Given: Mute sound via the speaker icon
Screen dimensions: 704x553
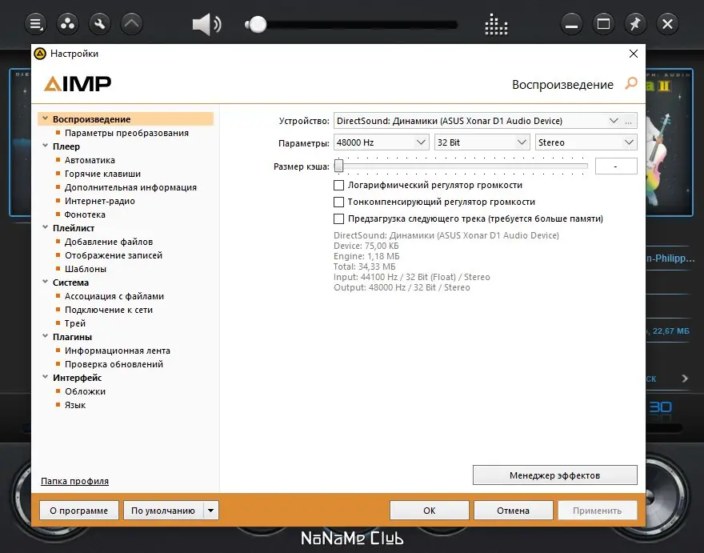Looking at the screenshot, I should pos(206,24).
